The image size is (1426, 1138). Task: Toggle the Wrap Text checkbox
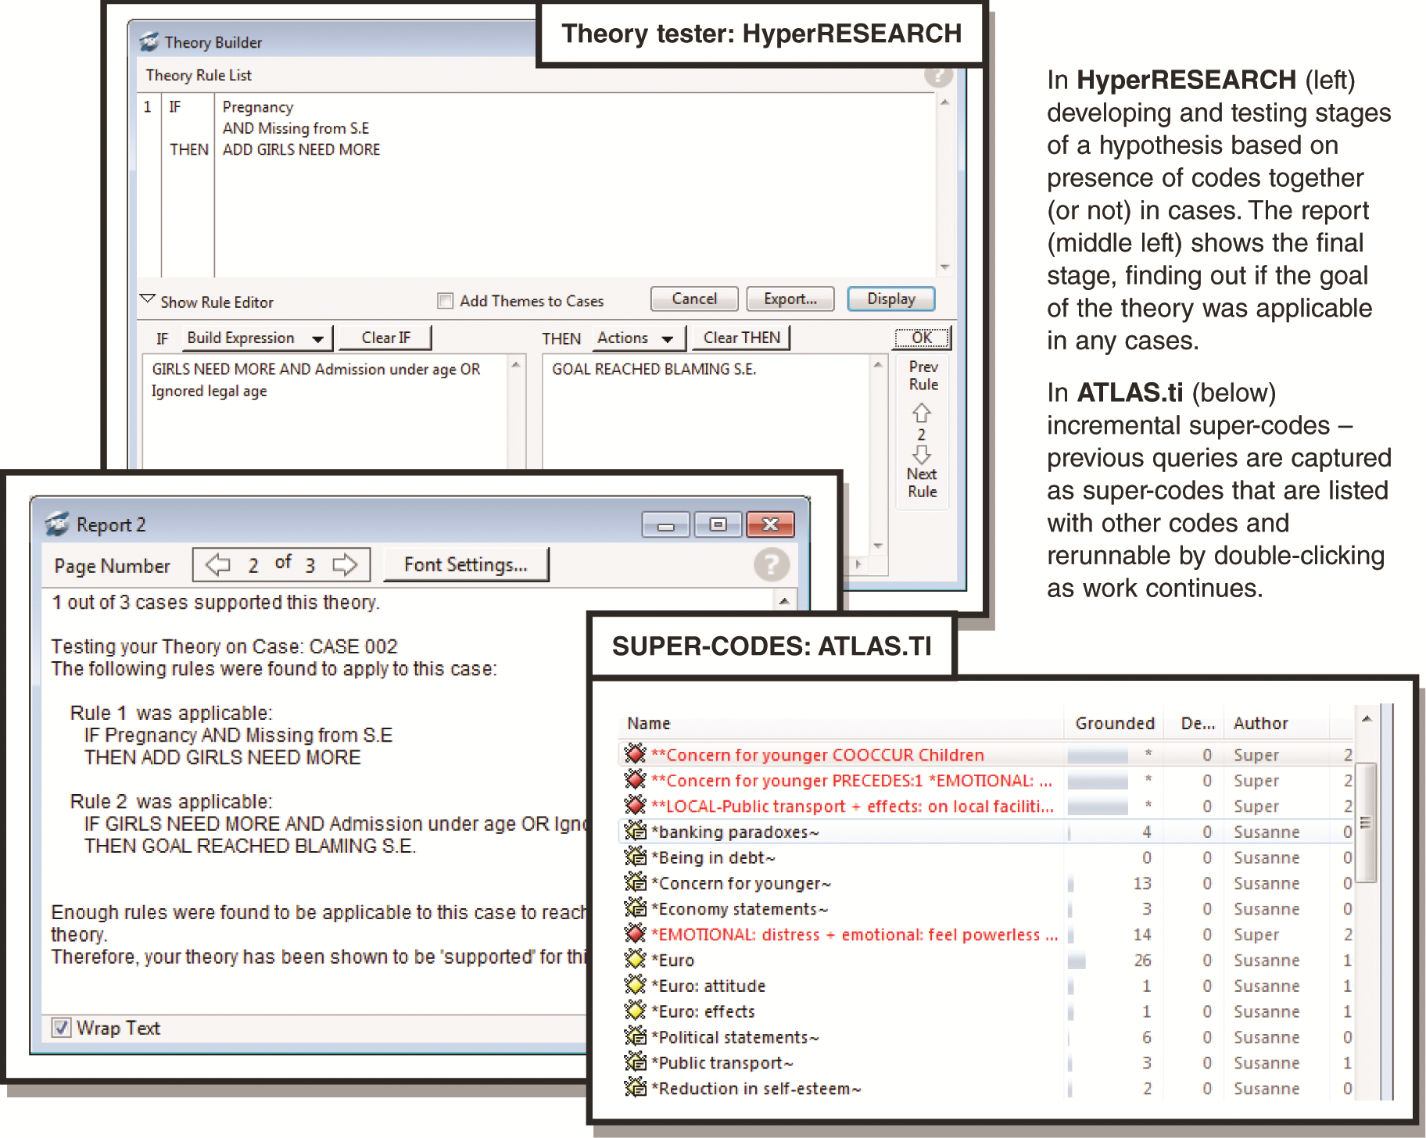61,1028
